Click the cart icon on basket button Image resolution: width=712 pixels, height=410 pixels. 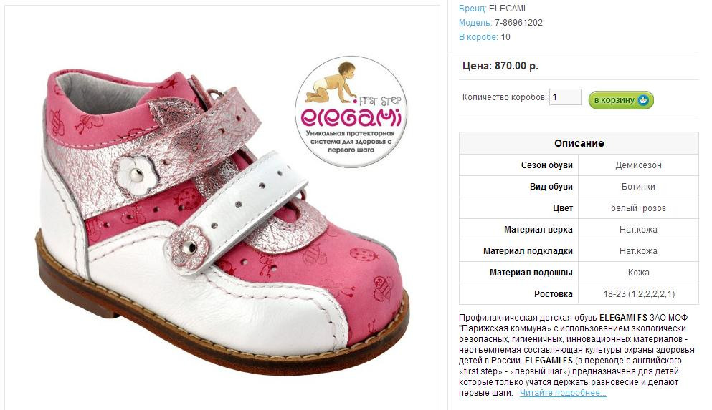point(644,99)
